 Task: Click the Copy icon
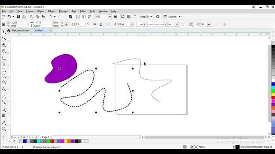[37, 17]
